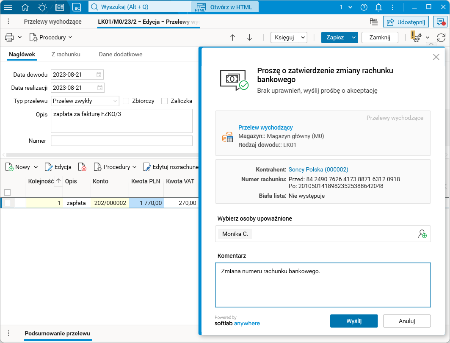The height and width of the screenshot is (343, 450).
Task: Click the Opis text area
Action: (121, 121)
